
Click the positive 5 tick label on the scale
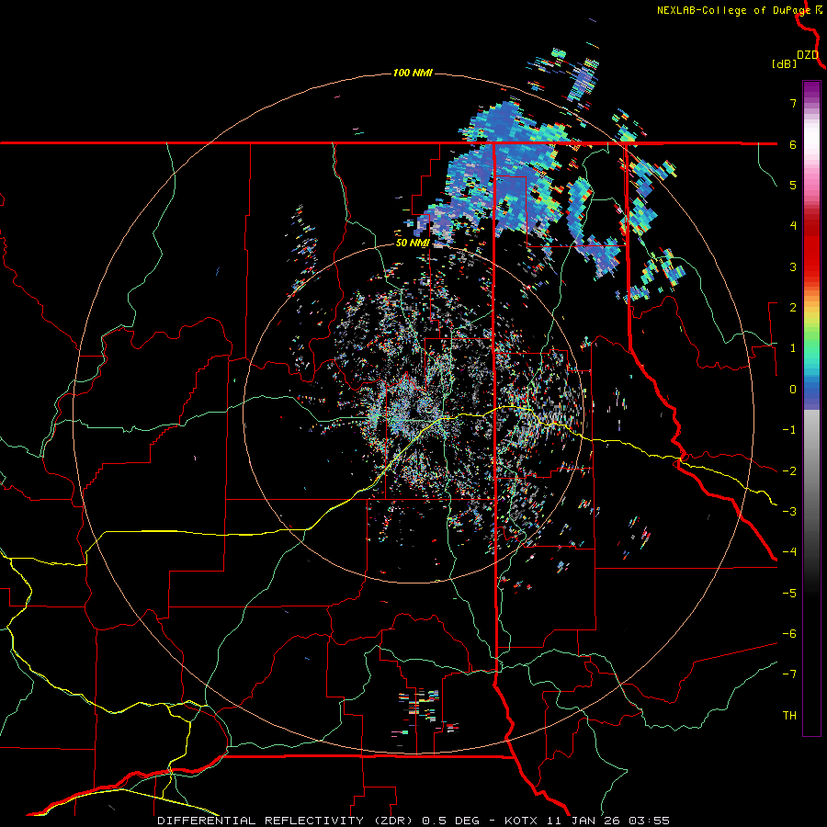(x=793, y=185)
